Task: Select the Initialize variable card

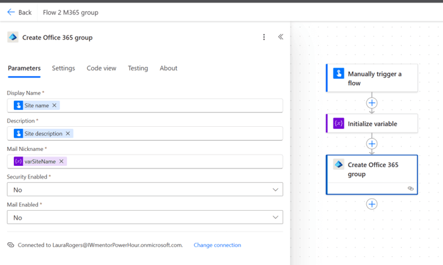Action: pyautogui.click(x=372, y=123)
